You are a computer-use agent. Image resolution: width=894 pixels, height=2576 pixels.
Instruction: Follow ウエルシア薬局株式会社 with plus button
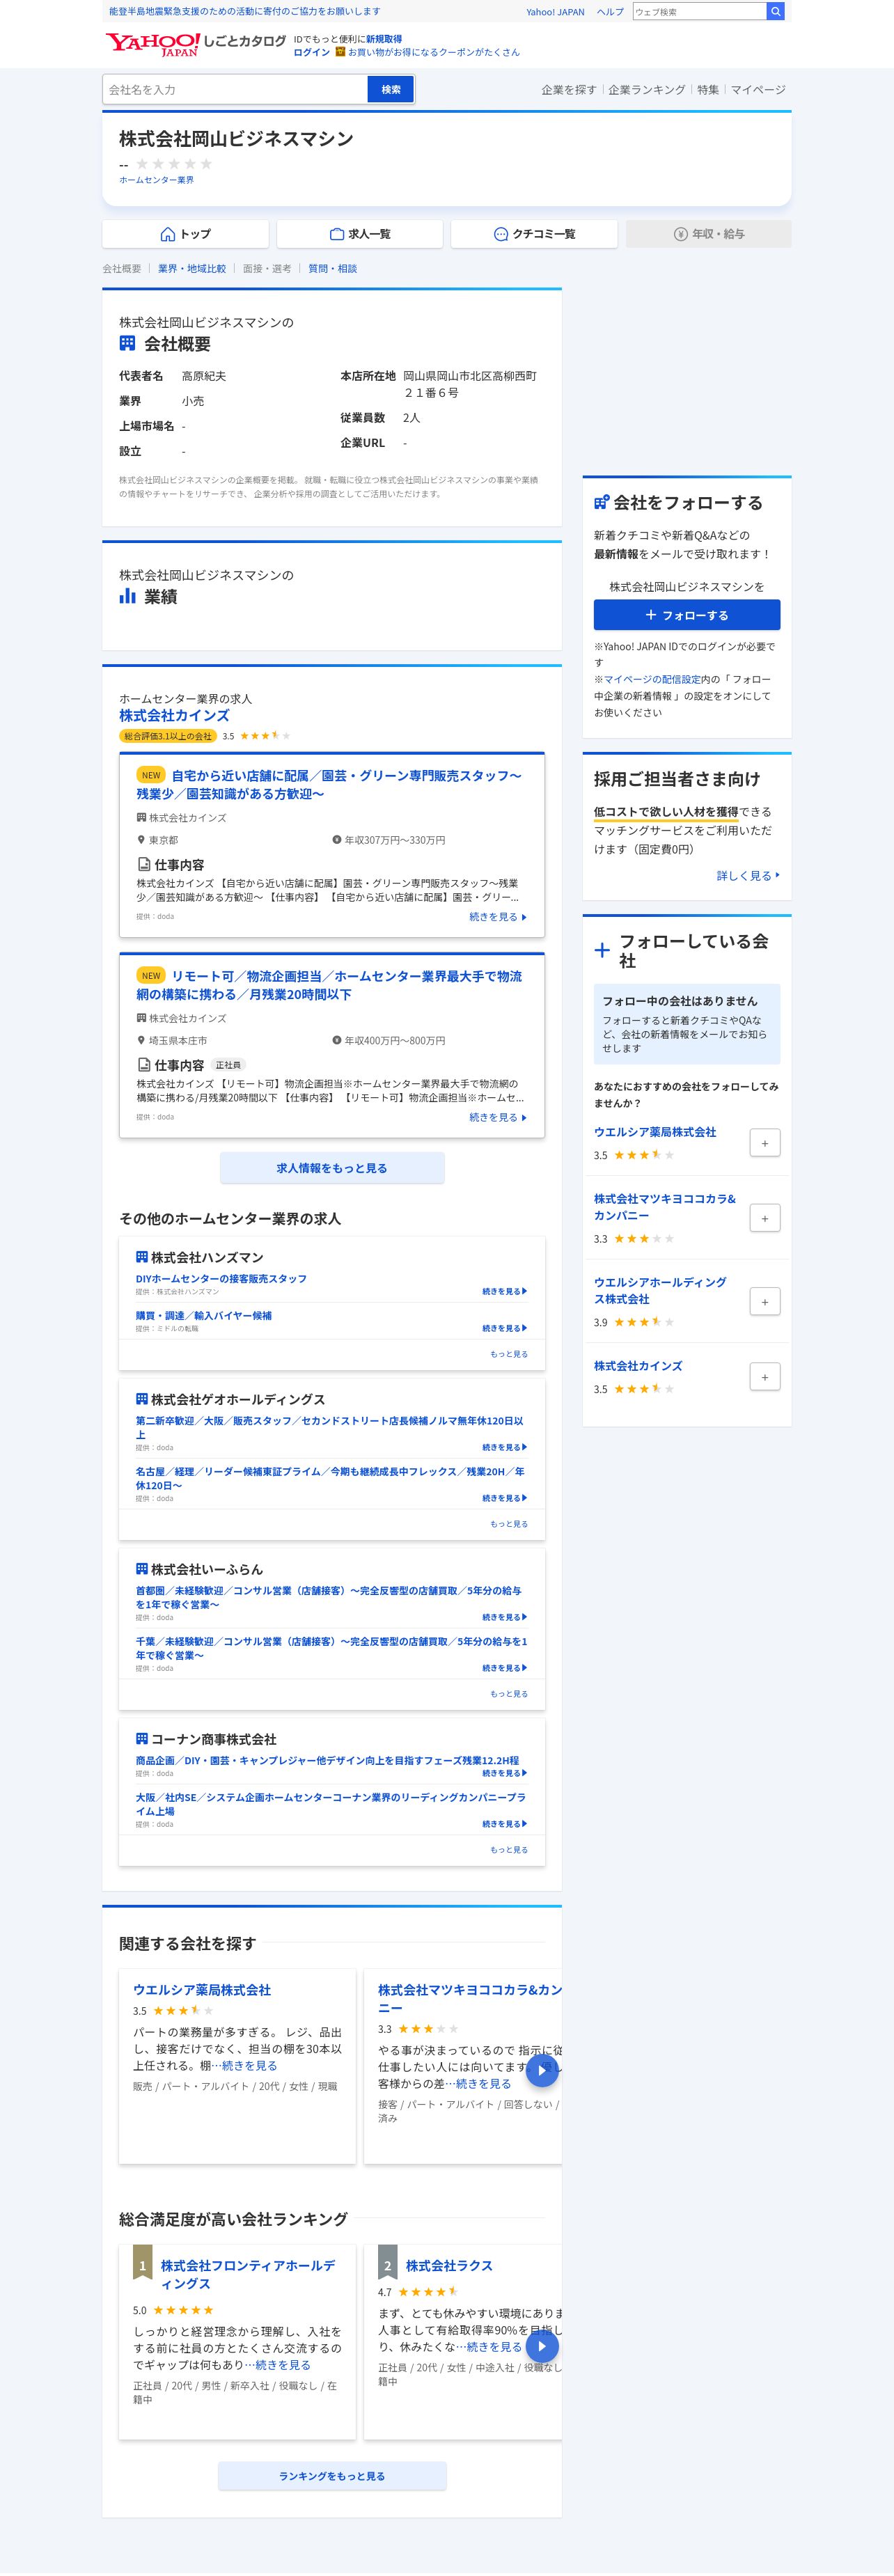click(x=764, y=1143)
